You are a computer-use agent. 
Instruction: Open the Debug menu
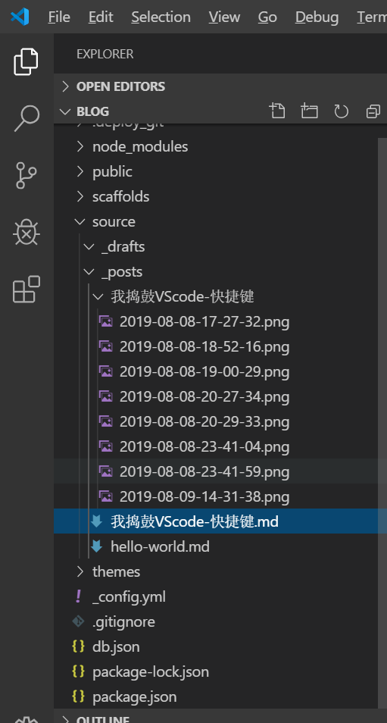(x=317, y=17)
